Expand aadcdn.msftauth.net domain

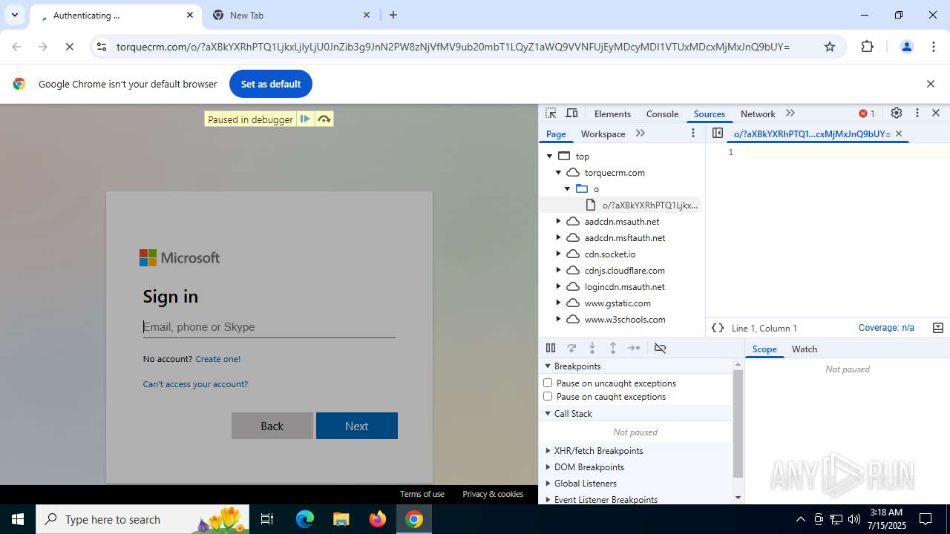click(559, 238)
